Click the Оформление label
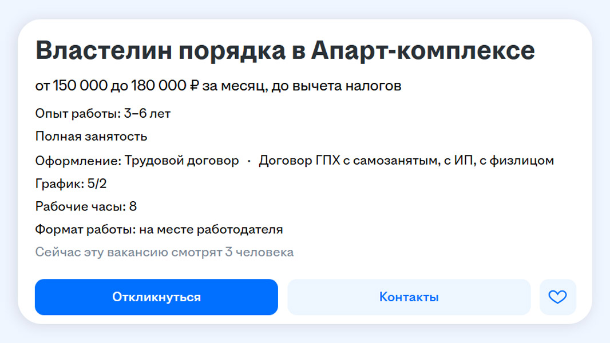The width and height of the screenshot is (610, 343). coord(77,161)
